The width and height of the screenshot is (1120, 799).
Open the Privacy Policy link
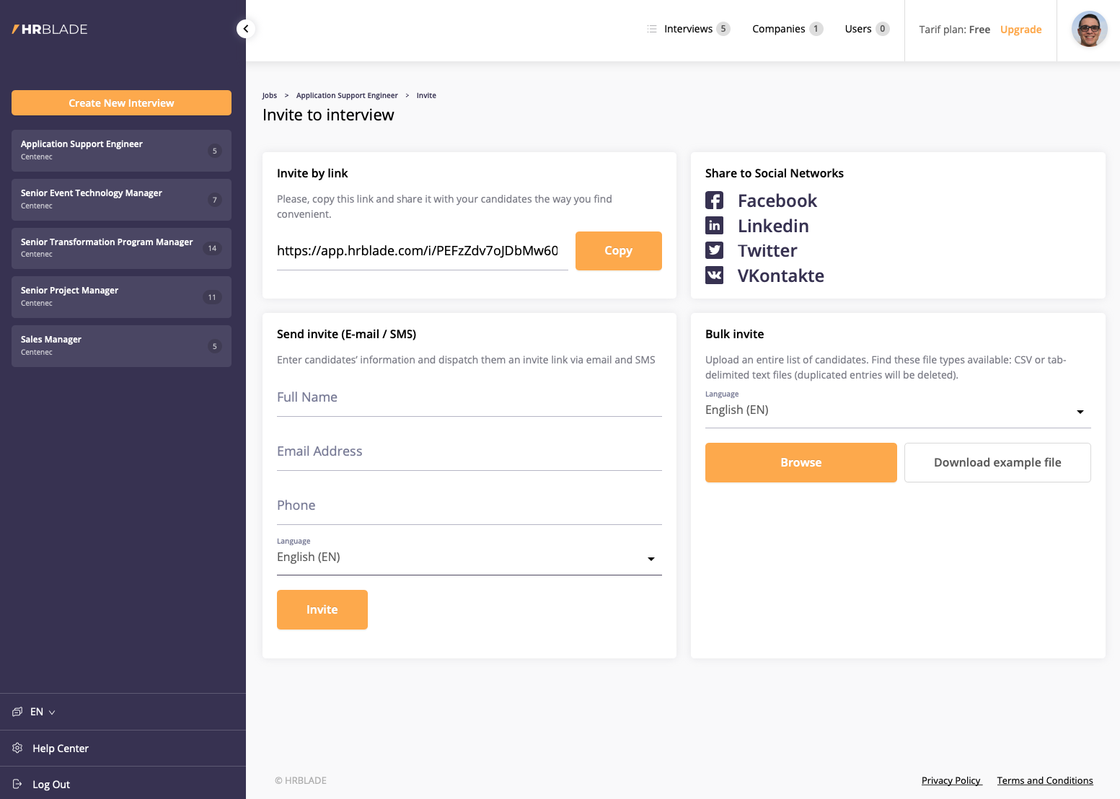click(951, 780)
